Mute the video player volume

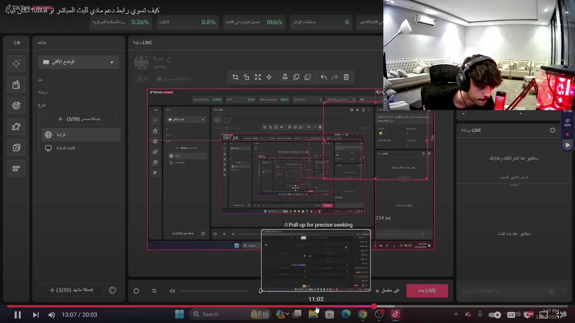pyautogui.click(x=52, y=315)
